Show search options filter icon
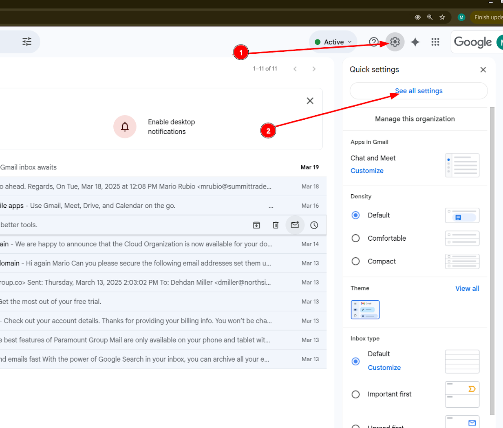Image resolution: width=503 pixels, height=428 pixels. tap(27, 42)
